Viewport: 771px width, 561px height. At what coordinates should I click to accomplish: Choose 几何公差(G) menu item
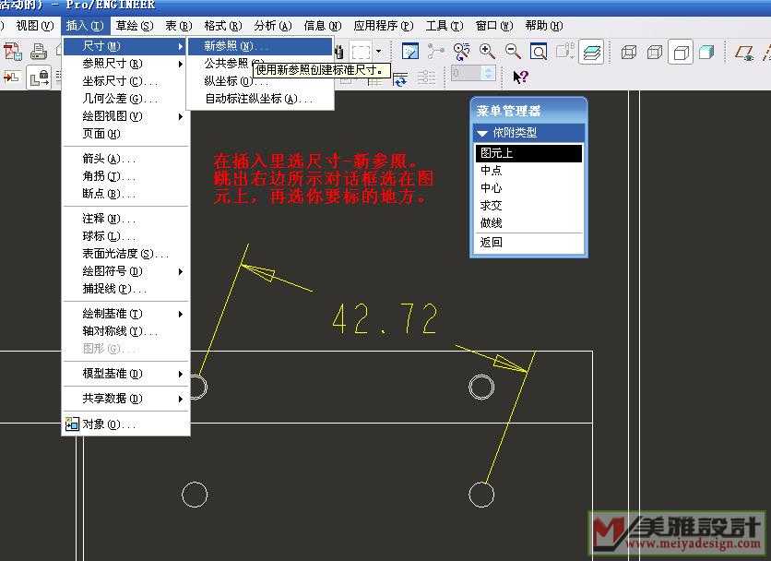click(125, 99)
